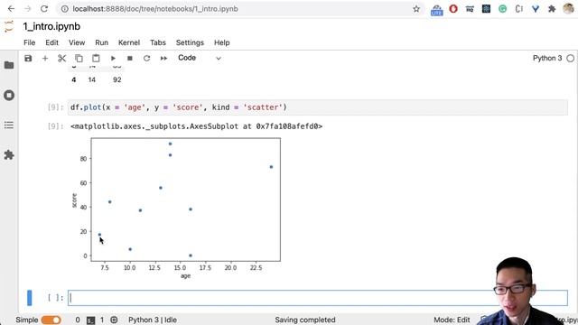Open the Settings menu
Viewport: 578px width, 325px height.
190,42
